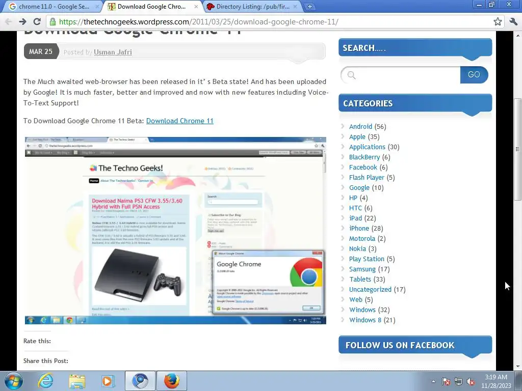Screen dimensions: 522x391
Task: Click the GO search button
Action: 474,75
